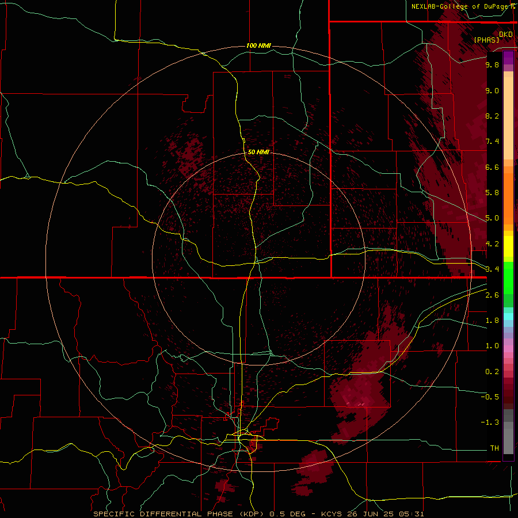Click the 1.8 scale value

click(x=492, y=321)
